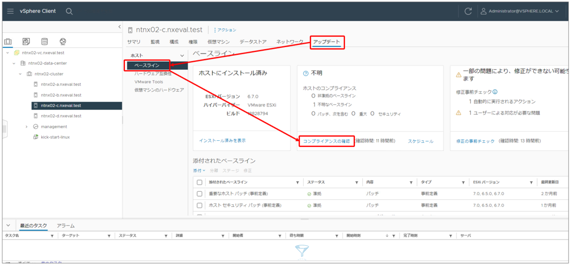Click the スケジュール link
570x265 pixels.
click(420, 141)
